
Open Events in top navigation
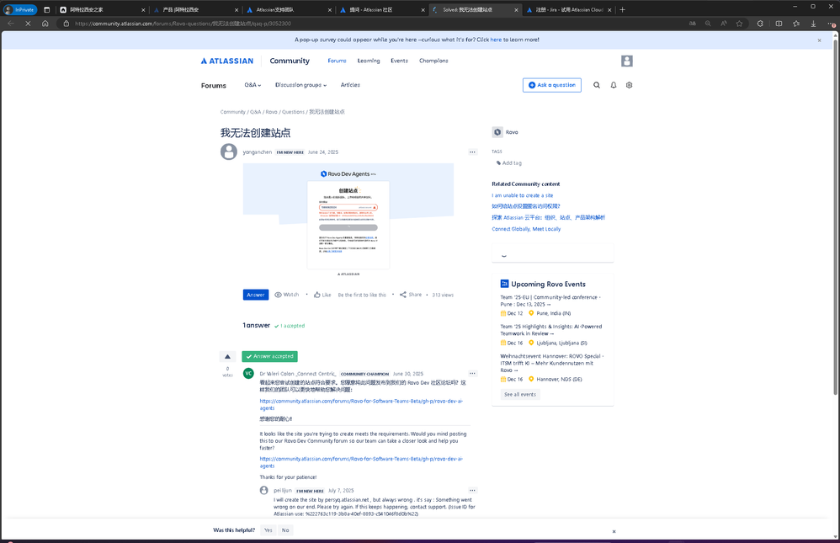pos(399,61)
